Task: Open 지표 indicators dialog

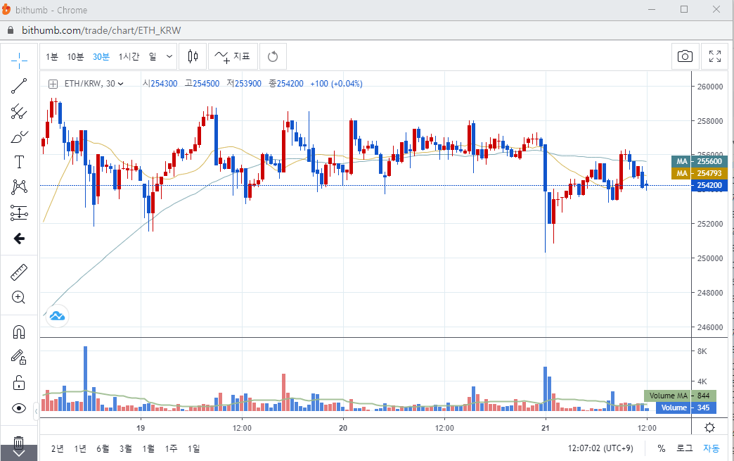Action: click(x=233, y=56)
